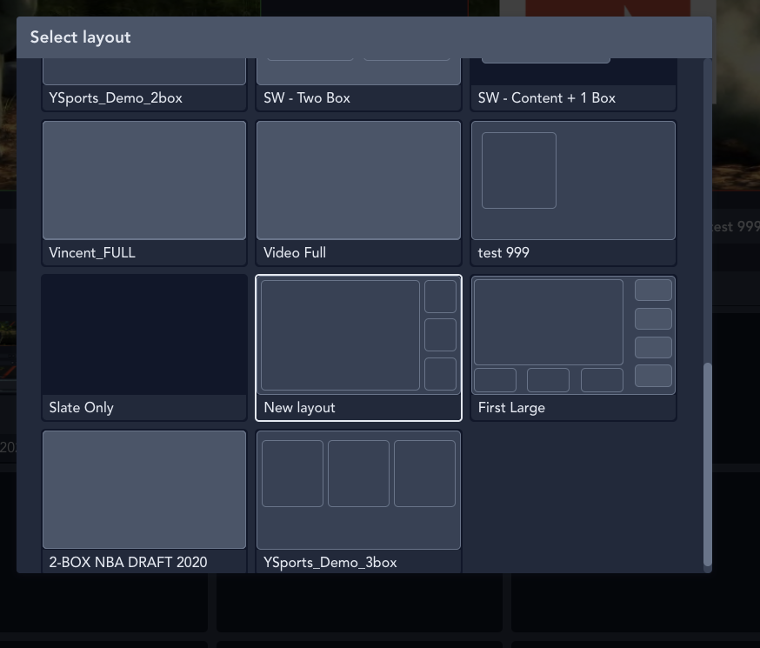Click the 'Vincent_FULL' label text

(x=92, y=252)
